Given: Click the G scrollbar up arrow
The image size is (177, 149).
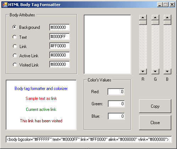Looking at the screenshot, I should click(x=155, y=17).
